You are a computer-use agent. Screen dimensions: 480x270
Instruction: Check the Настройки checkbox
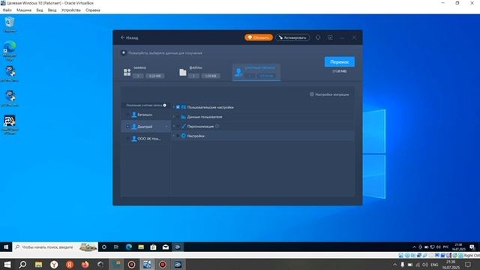click(x=178, y=136)
